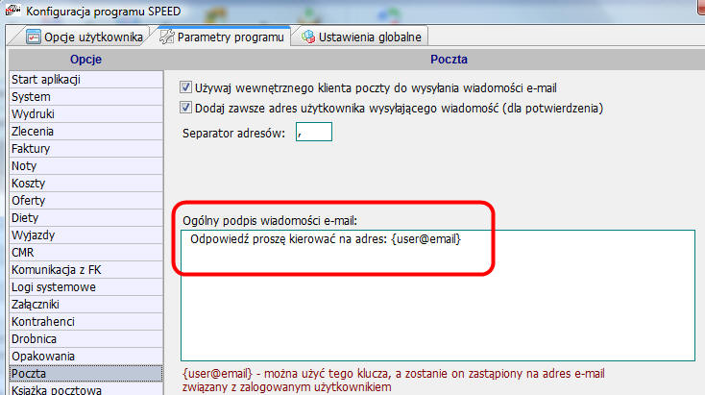Select Zlecenia in options list

(x=85, y=132)
